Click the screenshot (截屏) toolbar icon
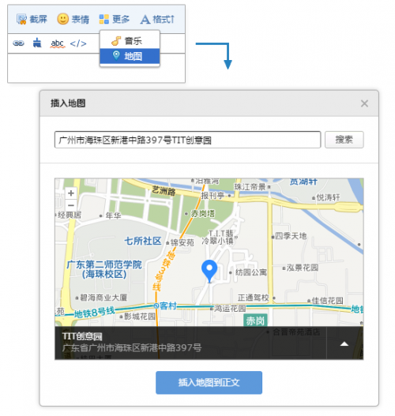 [32, 20]
